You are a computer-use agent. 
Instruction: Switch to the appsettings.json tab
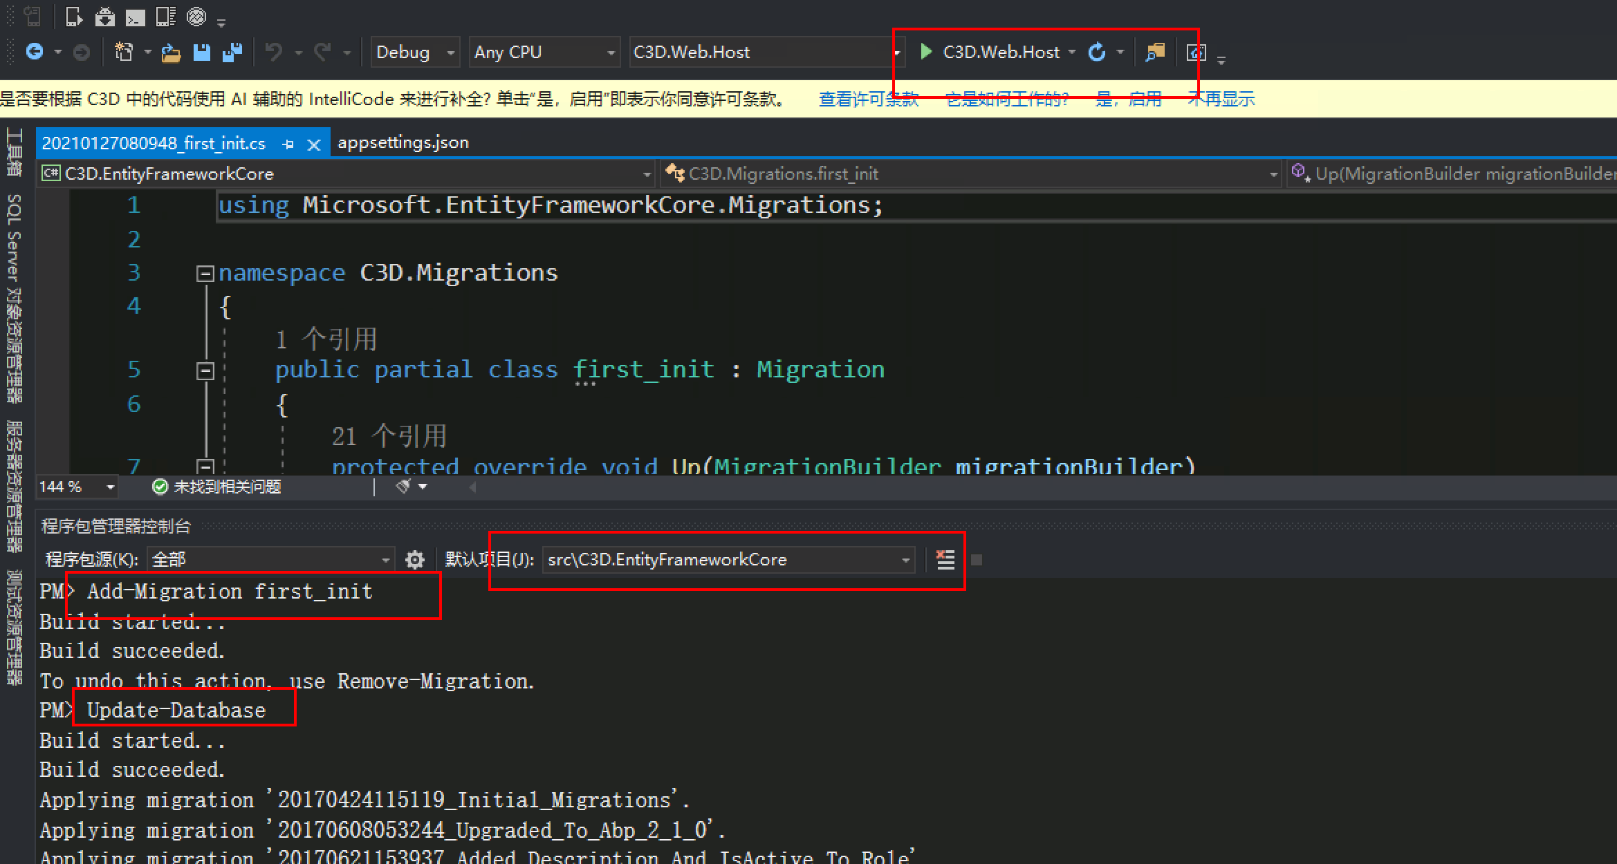coord(403,142)
